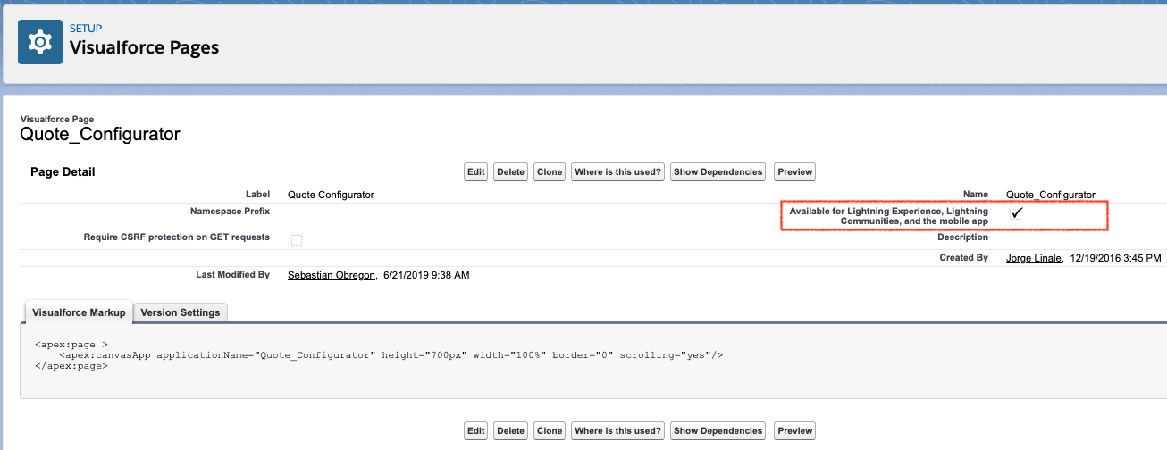Open Sebastian Obregon user link

point(332,275)
